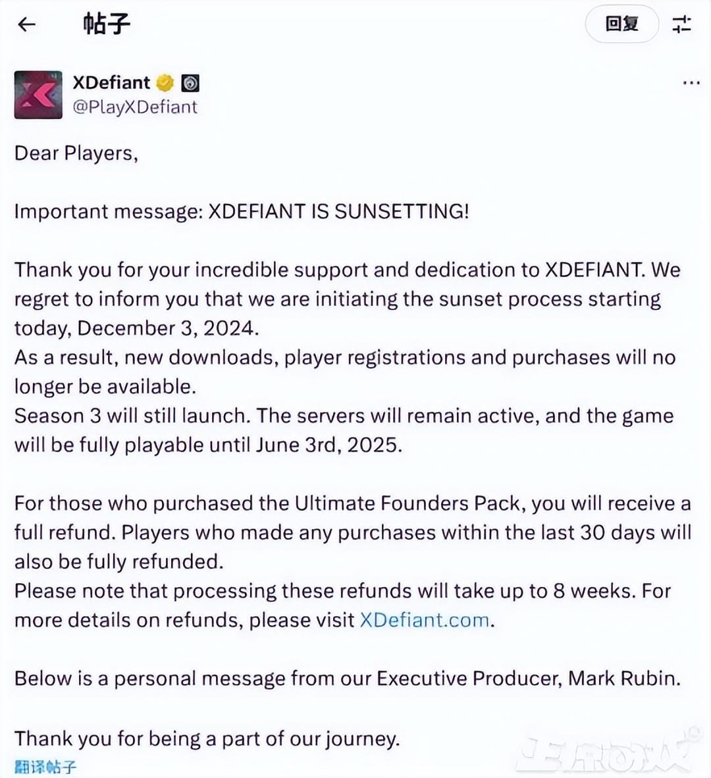The height and width of the screenshot is (778, 711).
Task: Open the reply filter sliders icon
Action: 681,25
